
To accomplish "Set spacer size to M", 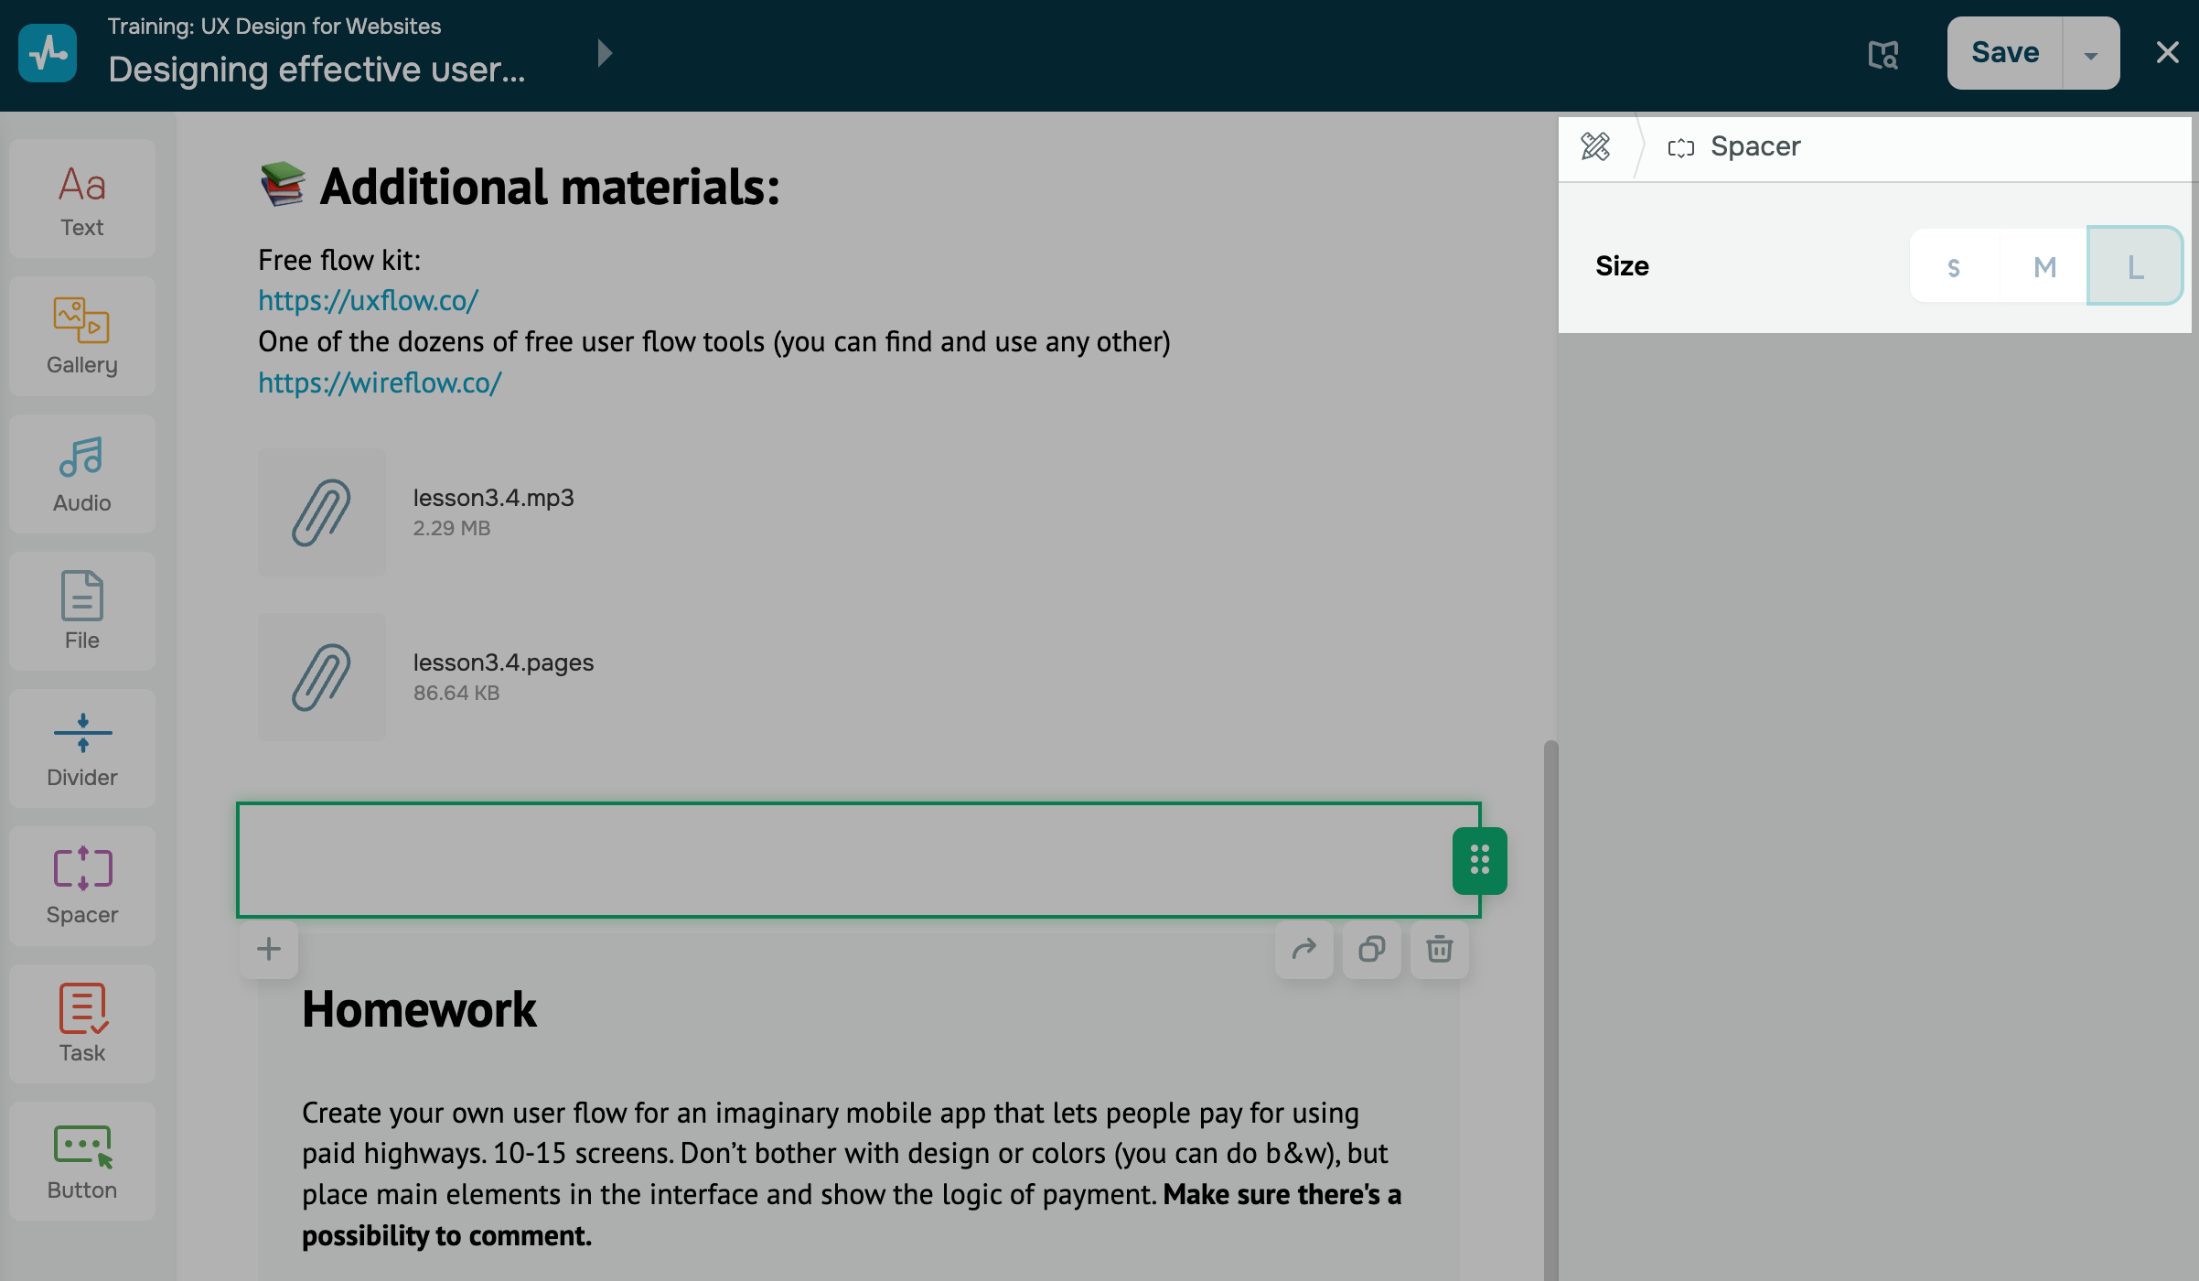I will tap(2044, 267).
